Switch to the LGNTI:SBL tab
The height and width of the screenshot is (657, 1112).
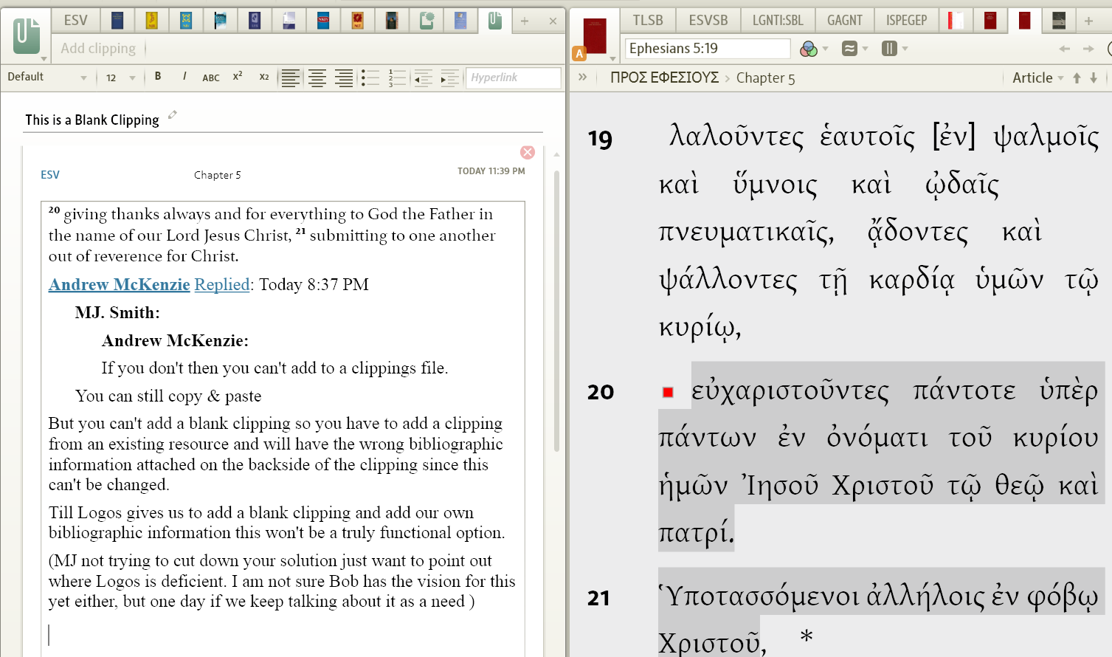click(778, 21)
